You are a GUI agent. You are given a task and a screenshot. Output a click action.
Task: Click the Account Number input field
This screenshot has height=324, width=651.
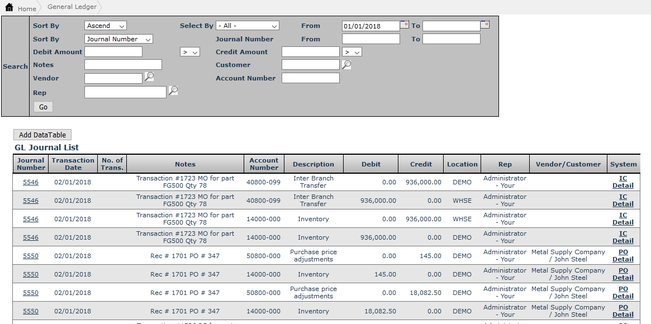coord(310,78)
